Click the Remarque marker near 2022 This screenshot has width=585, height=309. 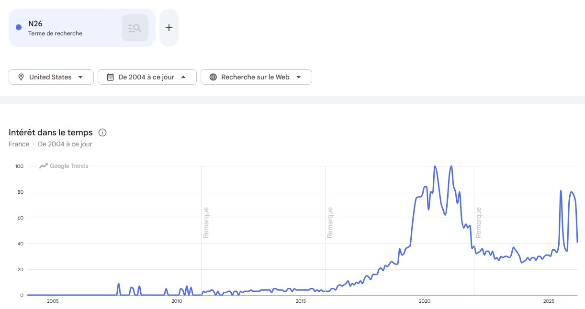(x=478, y=222)
